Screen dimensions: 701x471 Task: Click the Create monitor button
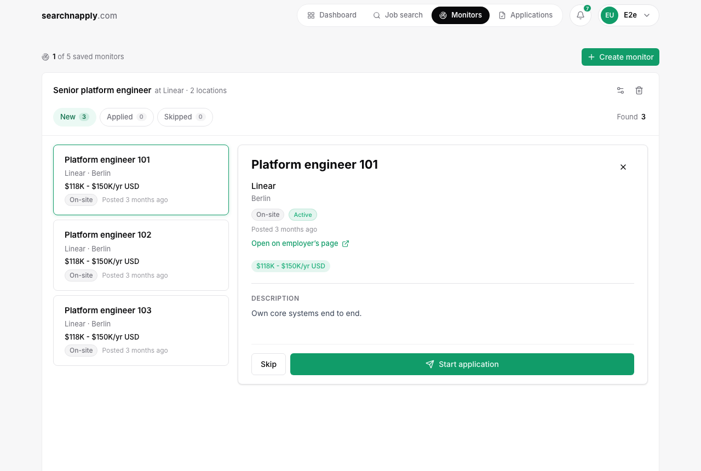[x=620, y=57]
